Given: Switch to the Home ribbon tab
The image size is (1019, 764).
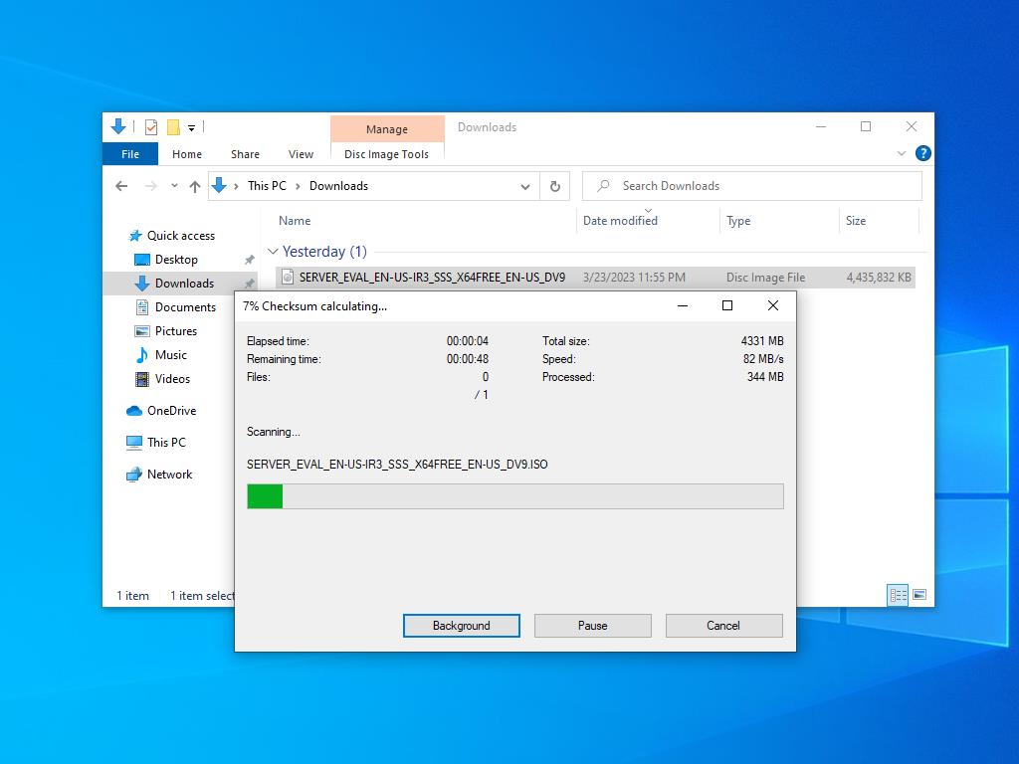Looking at the screenshot, I should pos(187,154).
